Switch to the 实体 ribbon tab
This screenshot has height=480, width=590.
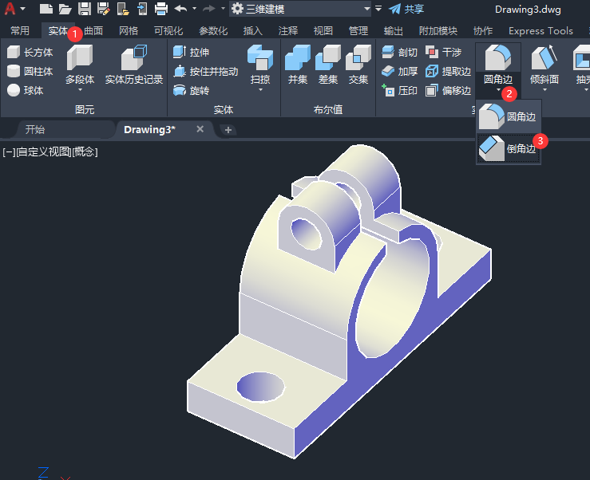58,31
